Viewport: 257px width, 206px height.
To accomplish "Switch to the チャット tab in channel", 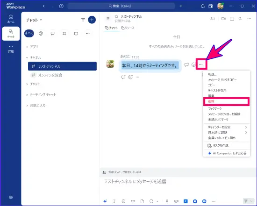I will point(111,28).
